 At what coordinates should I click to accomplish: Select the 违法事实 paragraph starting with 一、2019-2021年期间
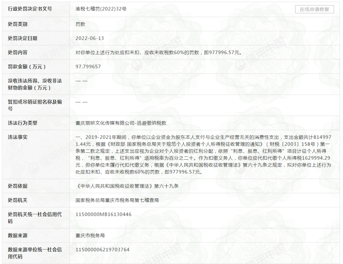coord(204,155)
